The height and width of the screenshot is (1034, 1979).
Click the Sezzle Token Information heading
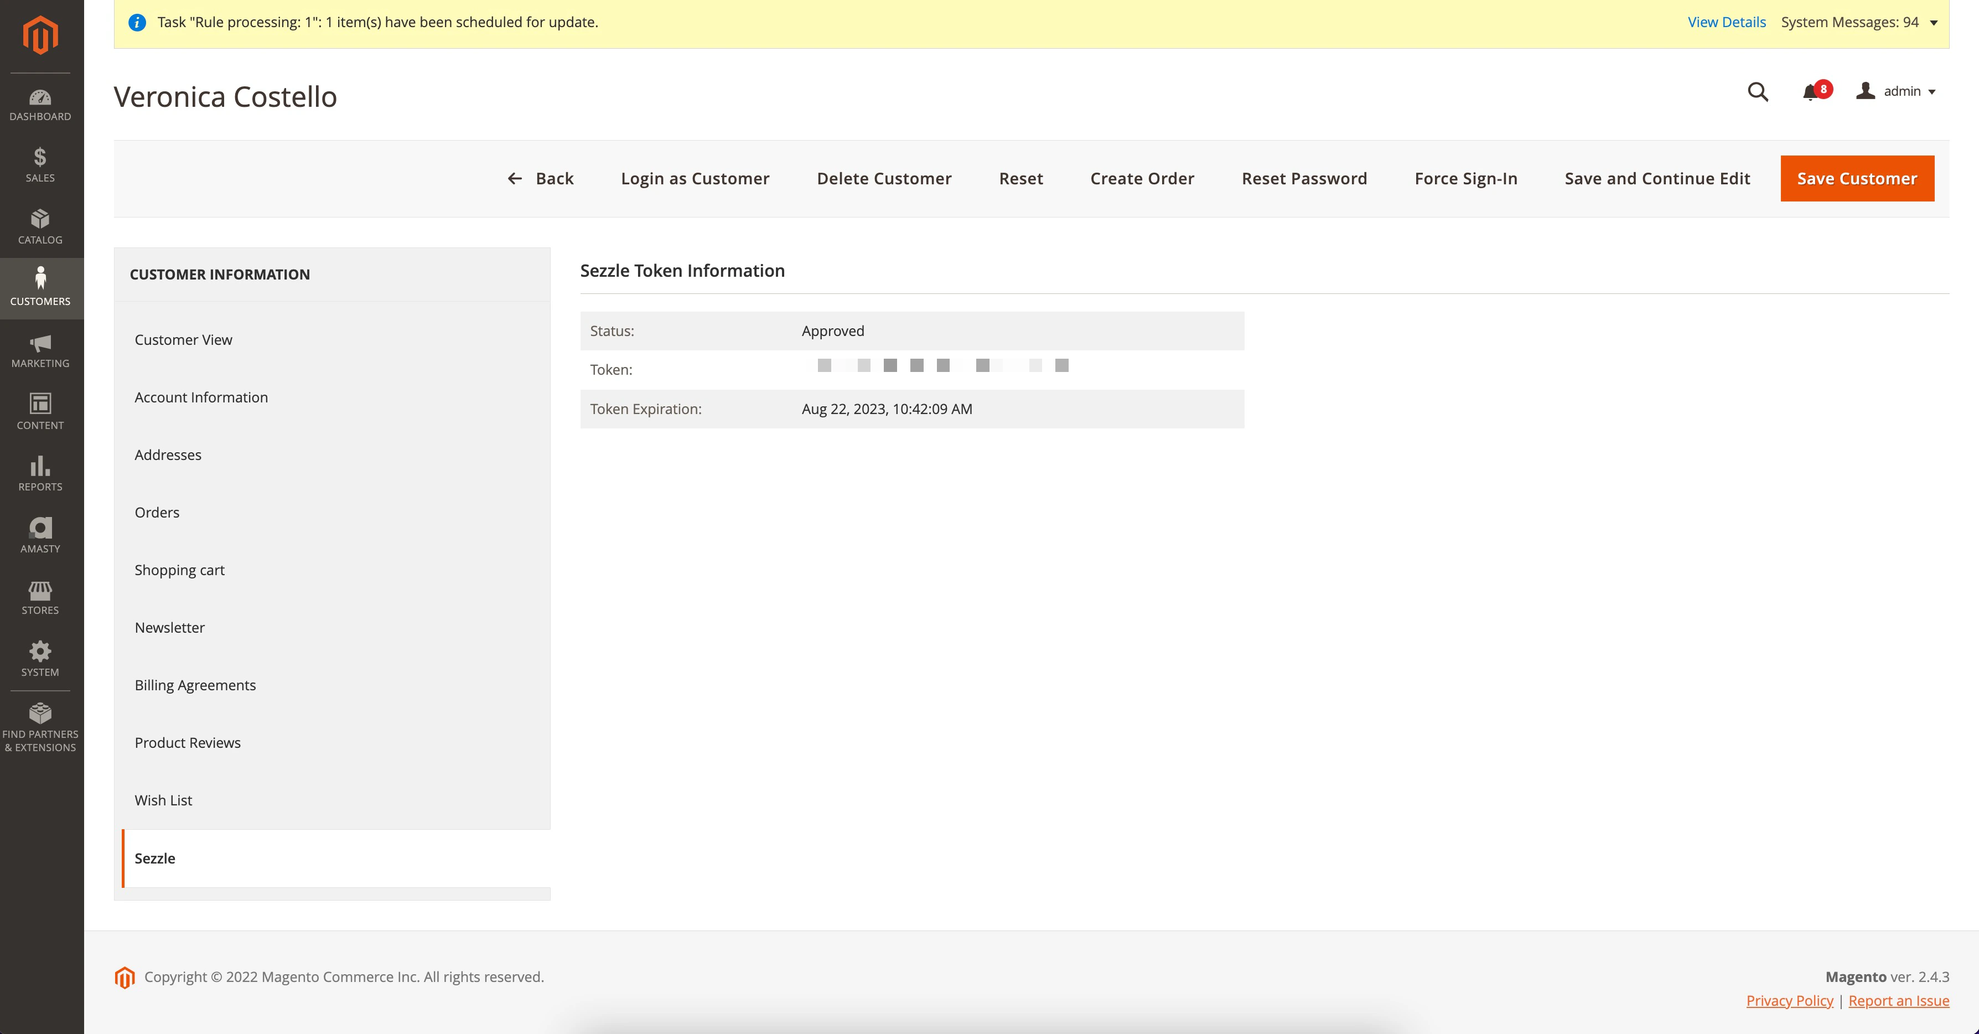click(x=682, y=271)
